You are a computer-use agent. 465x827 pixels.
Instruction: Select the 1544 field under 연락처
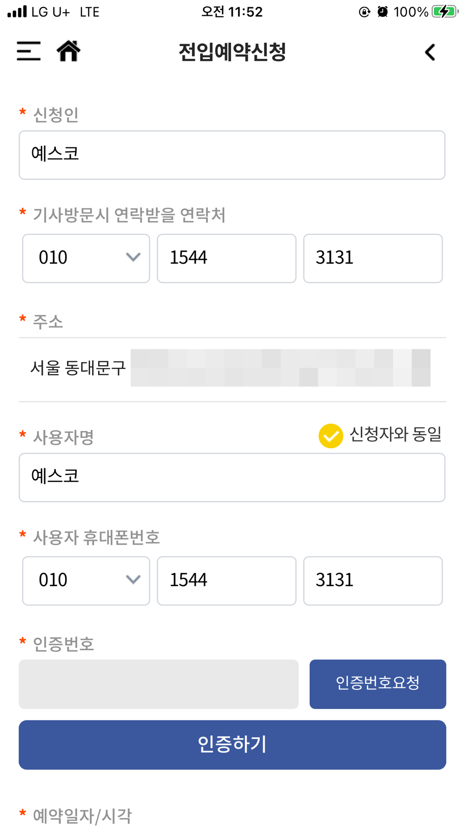(x=226, y=259)
